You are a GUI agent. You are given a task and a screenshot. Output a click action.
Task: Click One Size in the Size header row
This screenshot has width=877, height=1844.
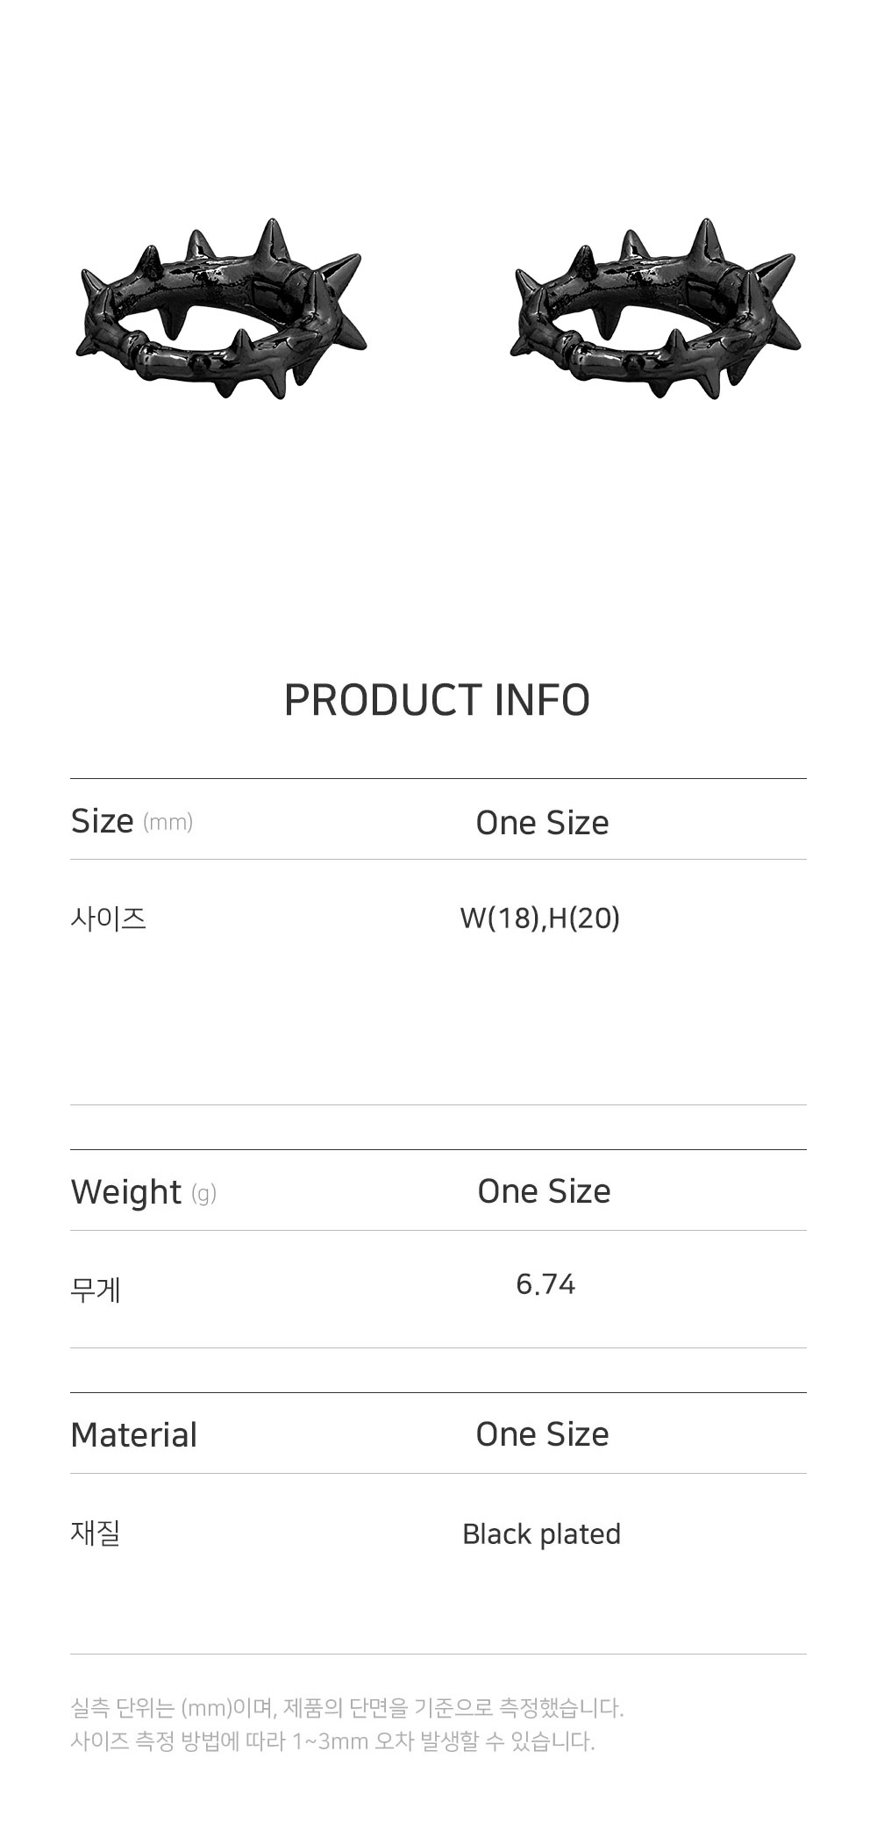[x=542, y=823]
